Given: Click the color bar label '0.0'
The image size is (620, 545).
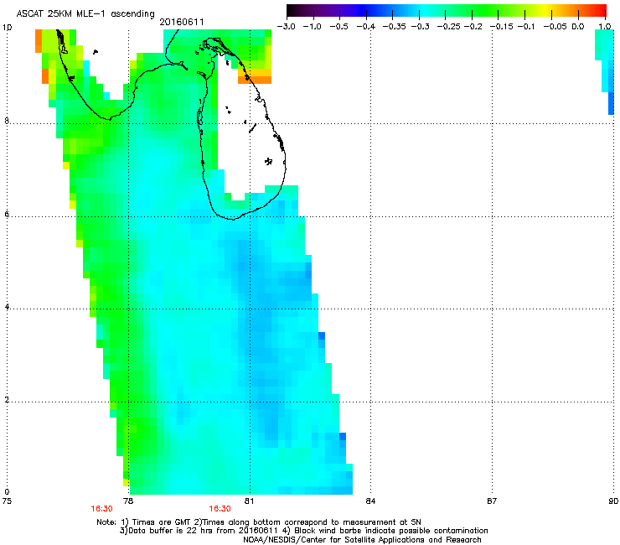Looking at the screenshot, I should pos(578,27).
